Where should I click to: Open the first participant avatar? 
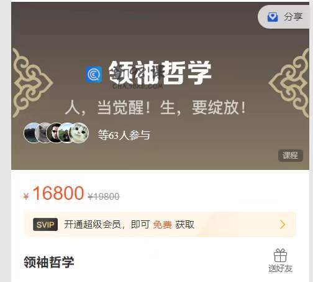tap(32, 133)
